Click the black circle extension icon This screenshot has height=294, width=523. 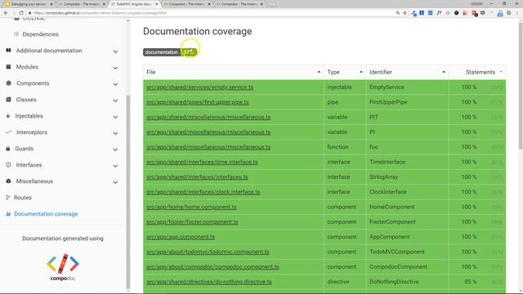coord(457,13)
